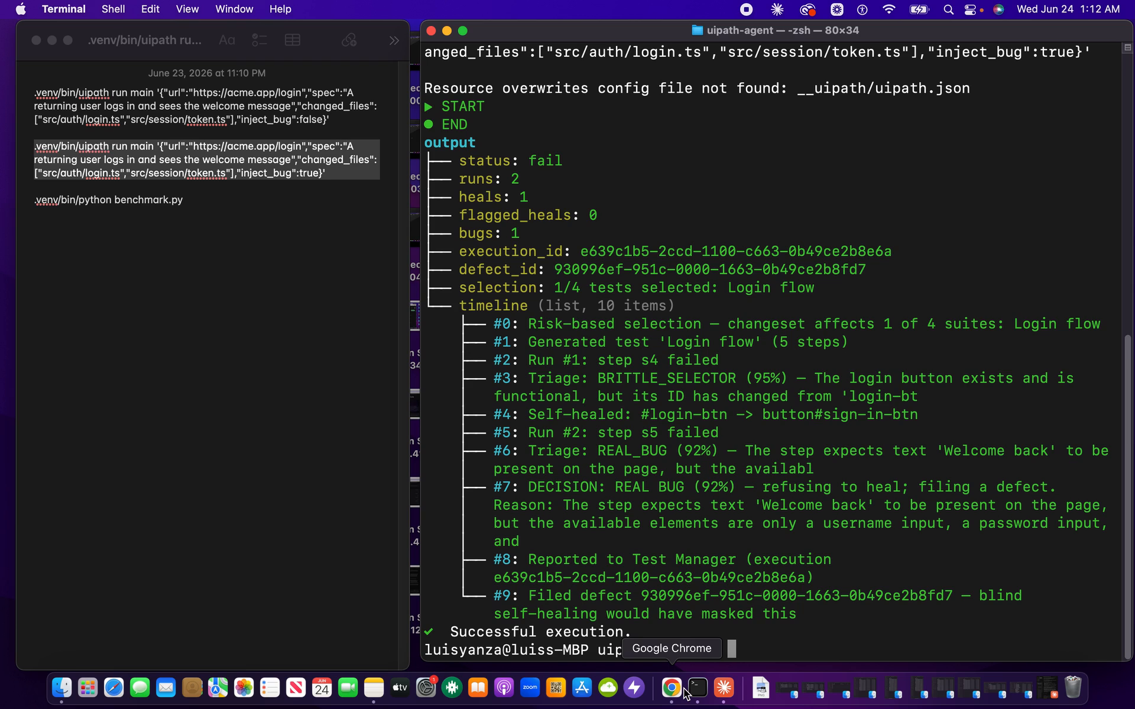Click the first uipath run command with inject_bug false
Screen dimensions: 1135x709
pos(206,106)
